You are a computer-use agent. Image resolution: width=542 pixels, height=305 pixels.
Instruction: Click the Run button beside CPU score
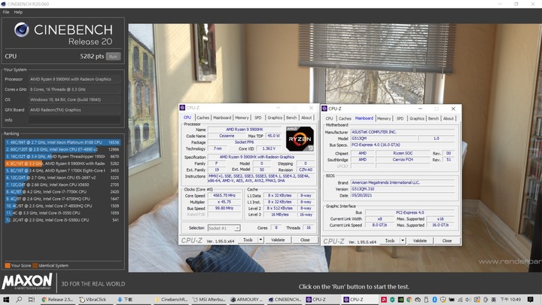point(113,56)
